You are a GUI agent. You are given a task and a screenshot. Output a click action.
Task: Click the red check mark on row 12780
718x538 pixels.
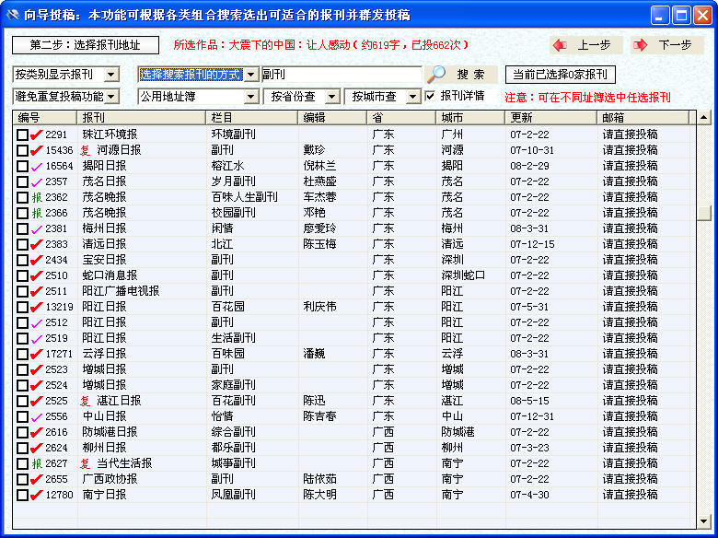tap(36, 495)
